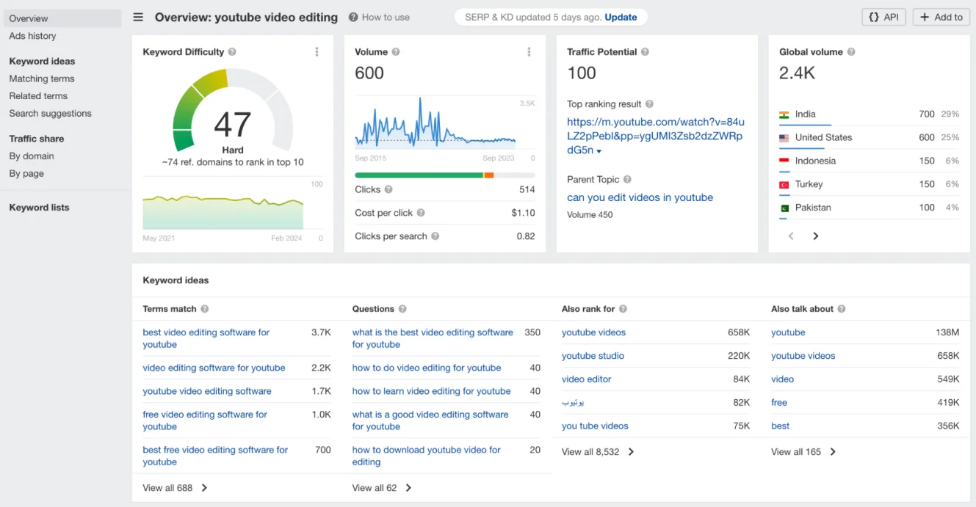Click the Turkey flag icon

tap(784, 185)
